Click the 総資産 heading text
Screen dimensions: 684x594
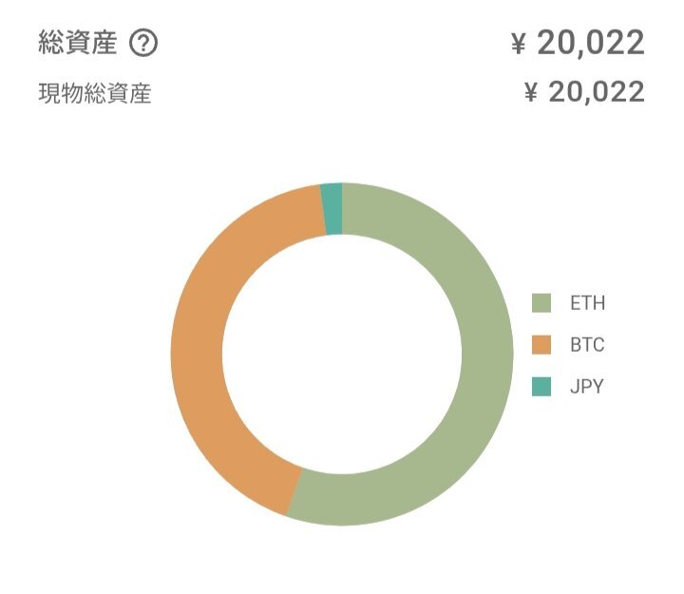(78, 43)
